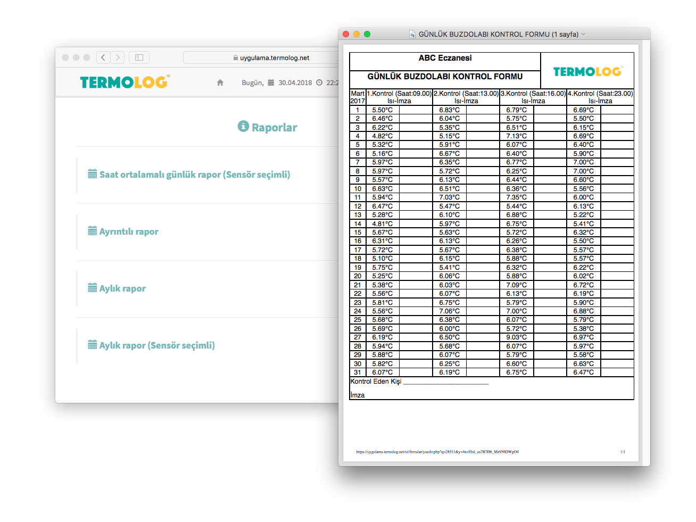696x522 pixels.
Task: Toggle the Safari sidebar button
Action: 139,57
